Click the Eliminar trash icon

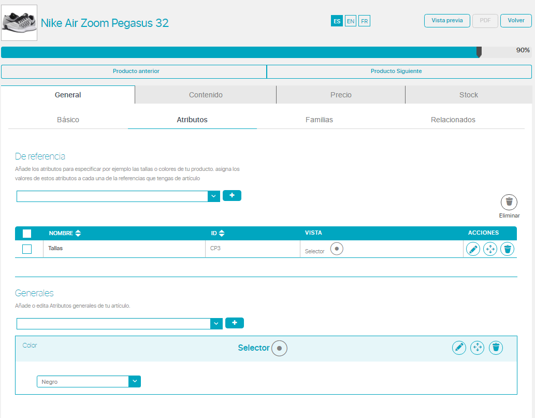(x=509, y=202)
